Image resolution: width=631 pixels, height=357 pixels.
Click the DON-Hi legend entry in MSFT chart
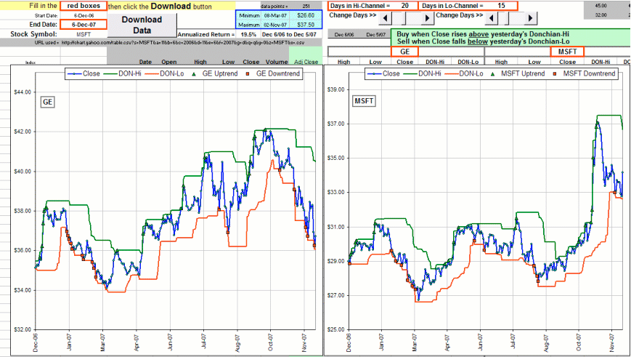click(x=422, y=73)
